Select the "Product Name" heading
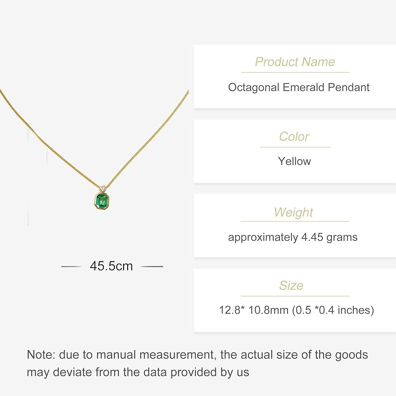Viewport: 396px width, 396px height. [295, 62]
